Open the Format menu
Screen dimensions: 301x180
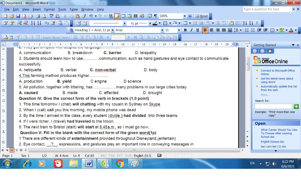(49, 9)
